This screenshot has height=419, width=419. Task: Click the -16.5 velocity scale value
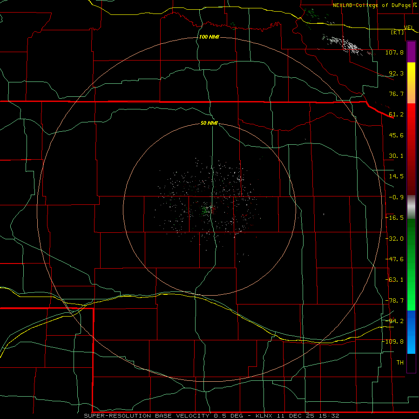click(x=394, y=218)
